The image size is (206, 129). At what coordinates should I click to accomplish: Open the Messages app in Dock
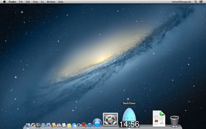[x=74, y=125]
